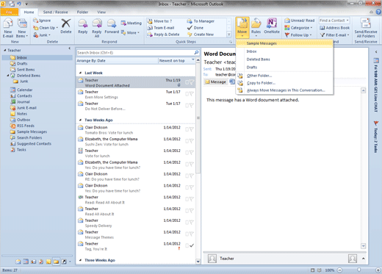
Task: Click the Create New quick step
Action: [201, 35]
